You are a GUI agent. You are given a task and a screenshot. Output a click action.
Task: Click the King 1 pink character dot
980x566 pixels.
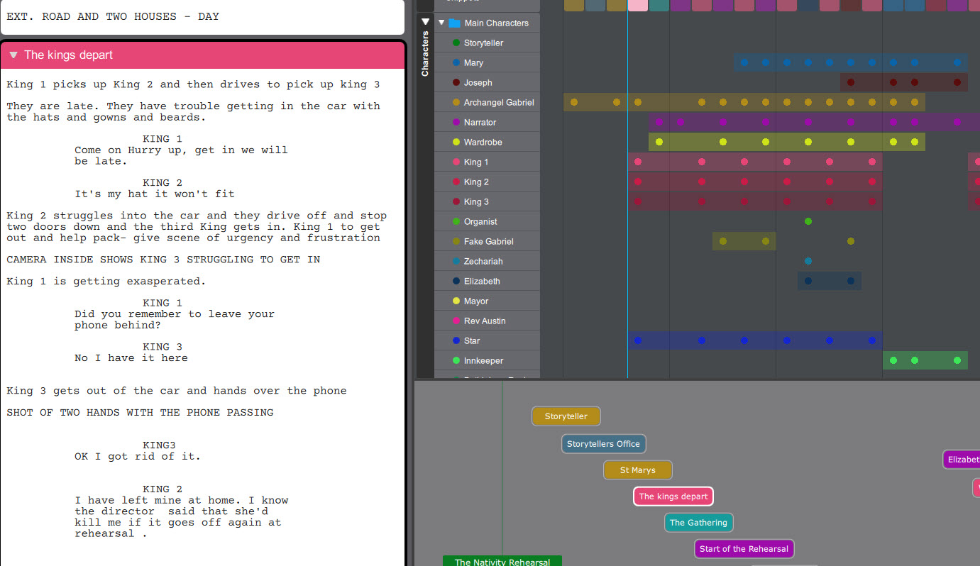pos(456,162)
